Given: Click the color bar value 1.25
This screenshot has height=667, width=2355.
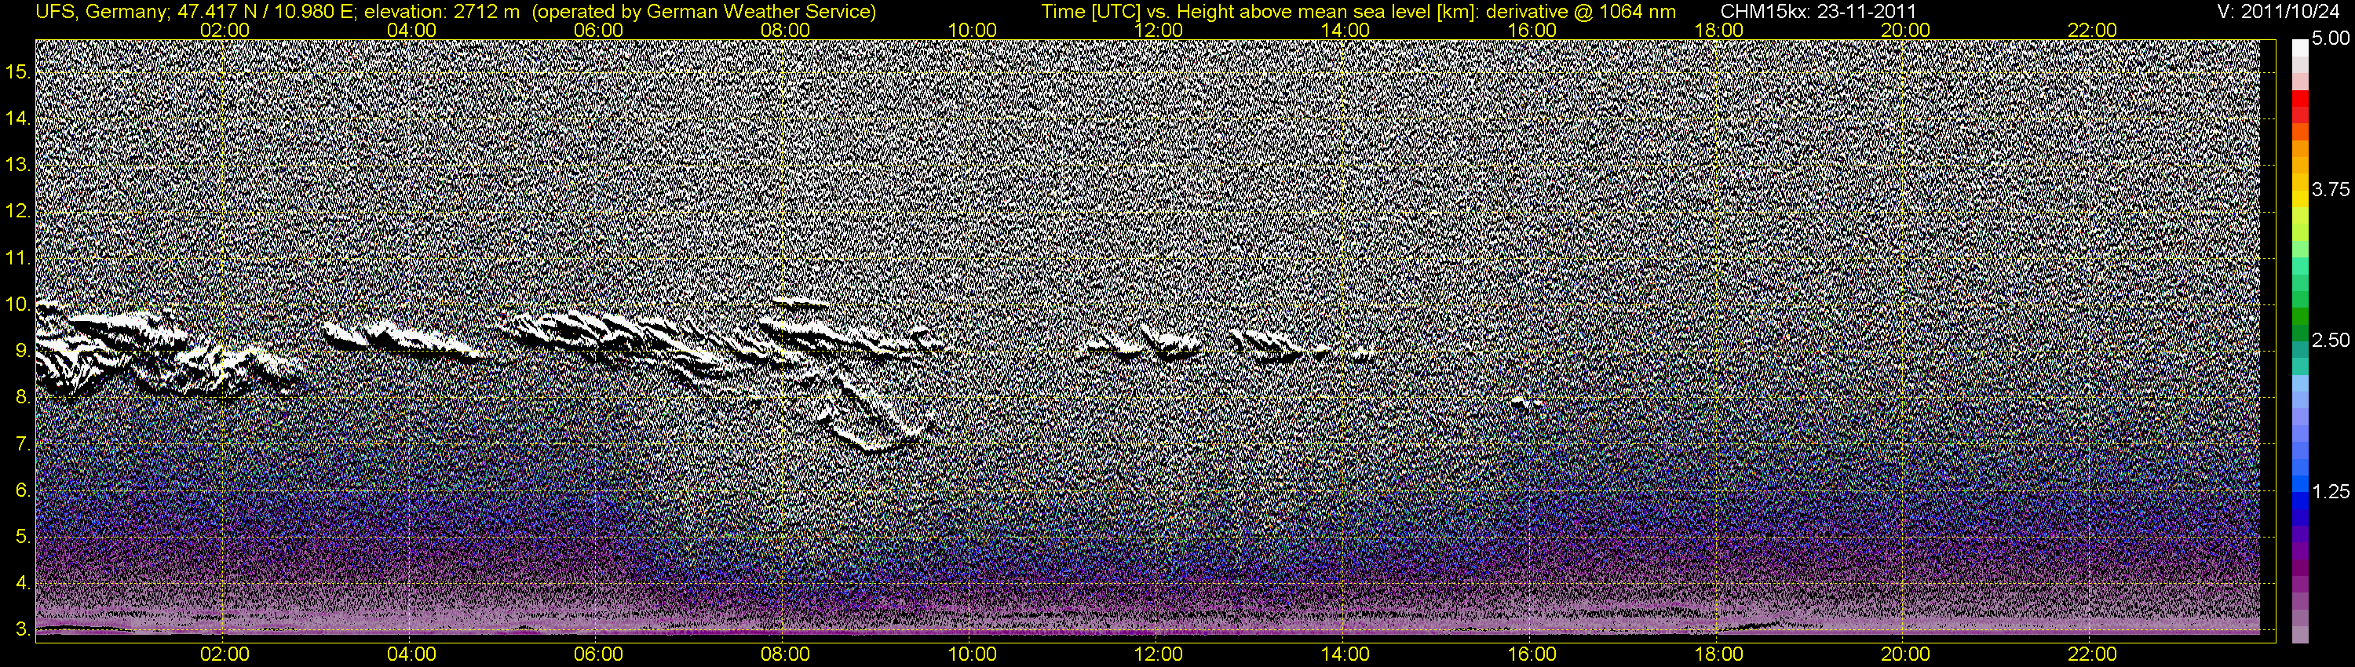Looking at the screenshot, I should click(x=2331, y=491).
